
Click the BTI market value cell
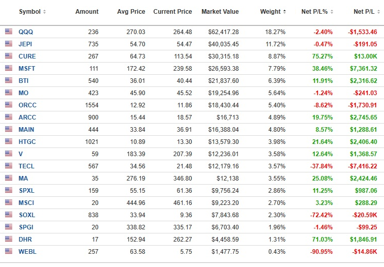223,80
